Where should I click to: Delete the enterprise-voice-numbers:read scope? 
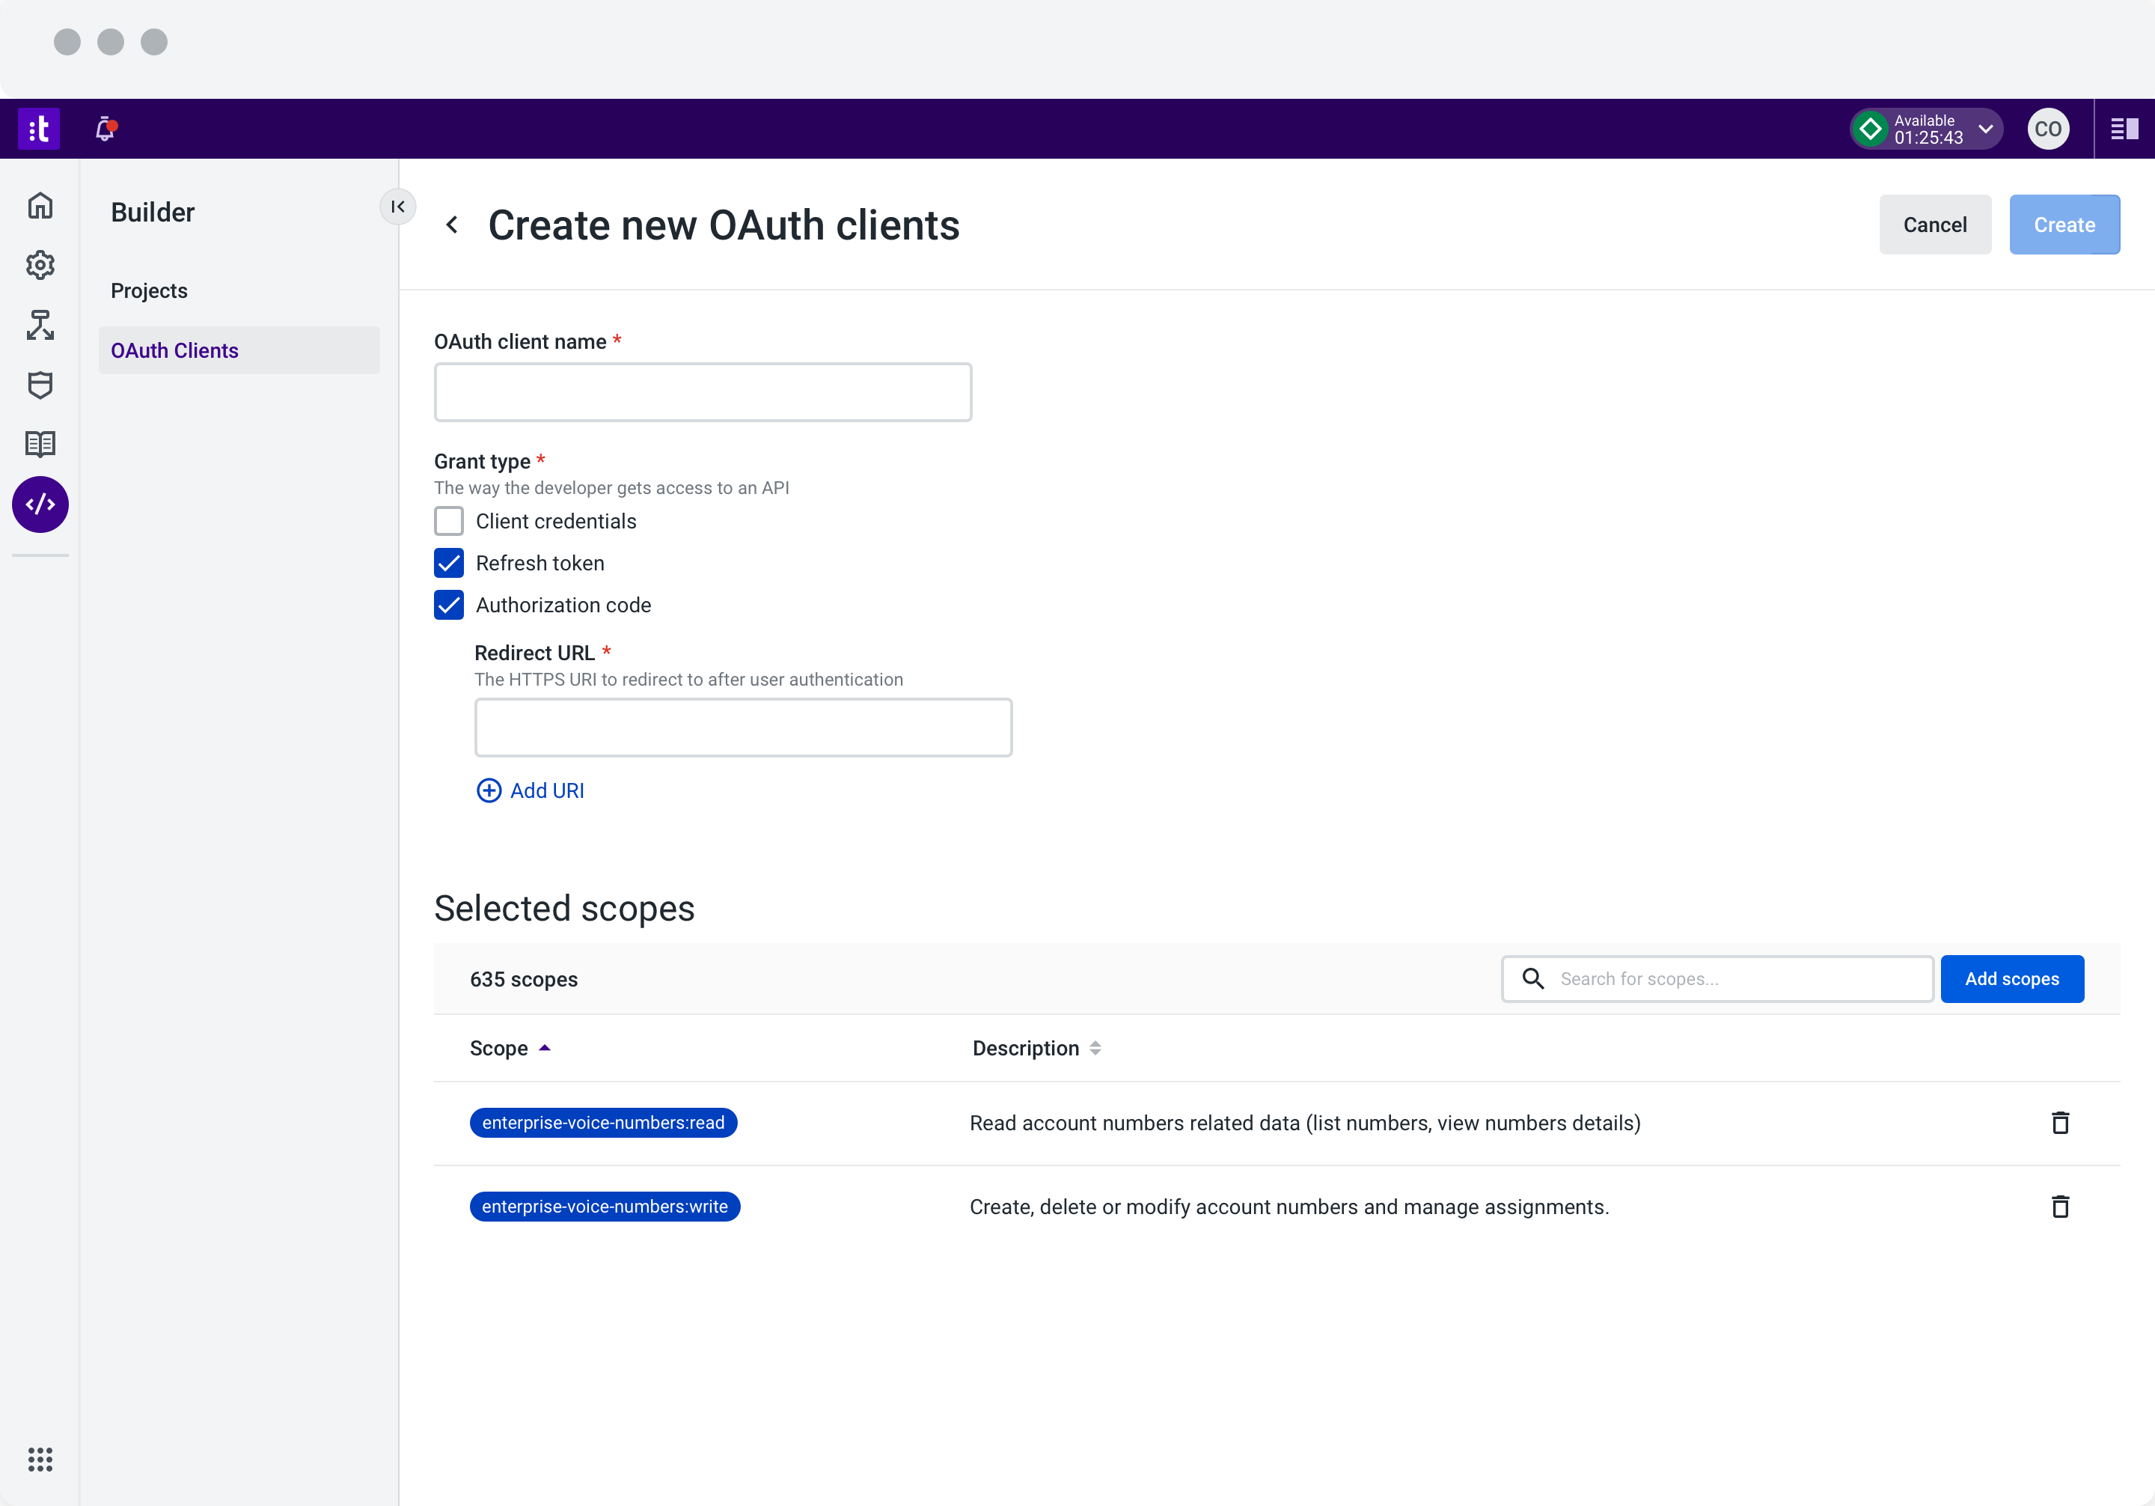pyautogui.click(x=2060, y=1123)
